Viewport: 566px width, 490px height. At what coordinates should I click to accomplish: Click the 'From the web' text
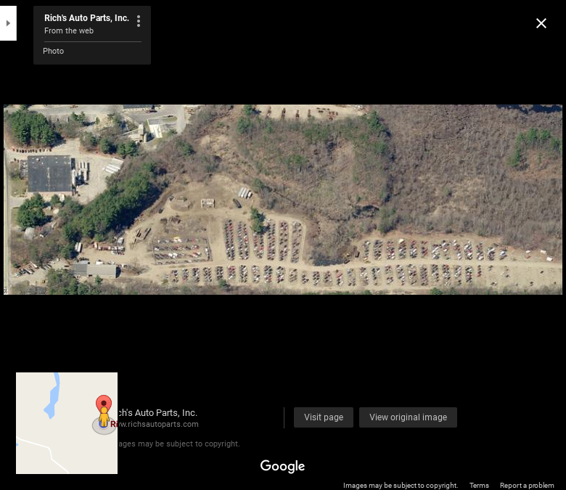tap(69, 30)
